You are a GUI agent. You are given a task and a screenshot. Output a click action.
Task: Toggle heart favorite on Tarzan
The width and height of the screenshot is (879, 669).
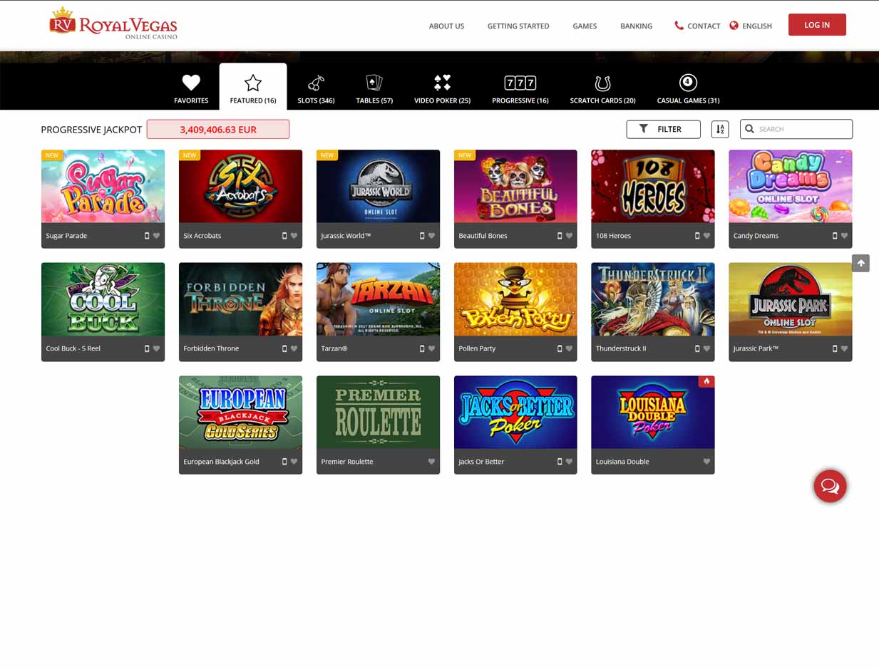point(431,349)
